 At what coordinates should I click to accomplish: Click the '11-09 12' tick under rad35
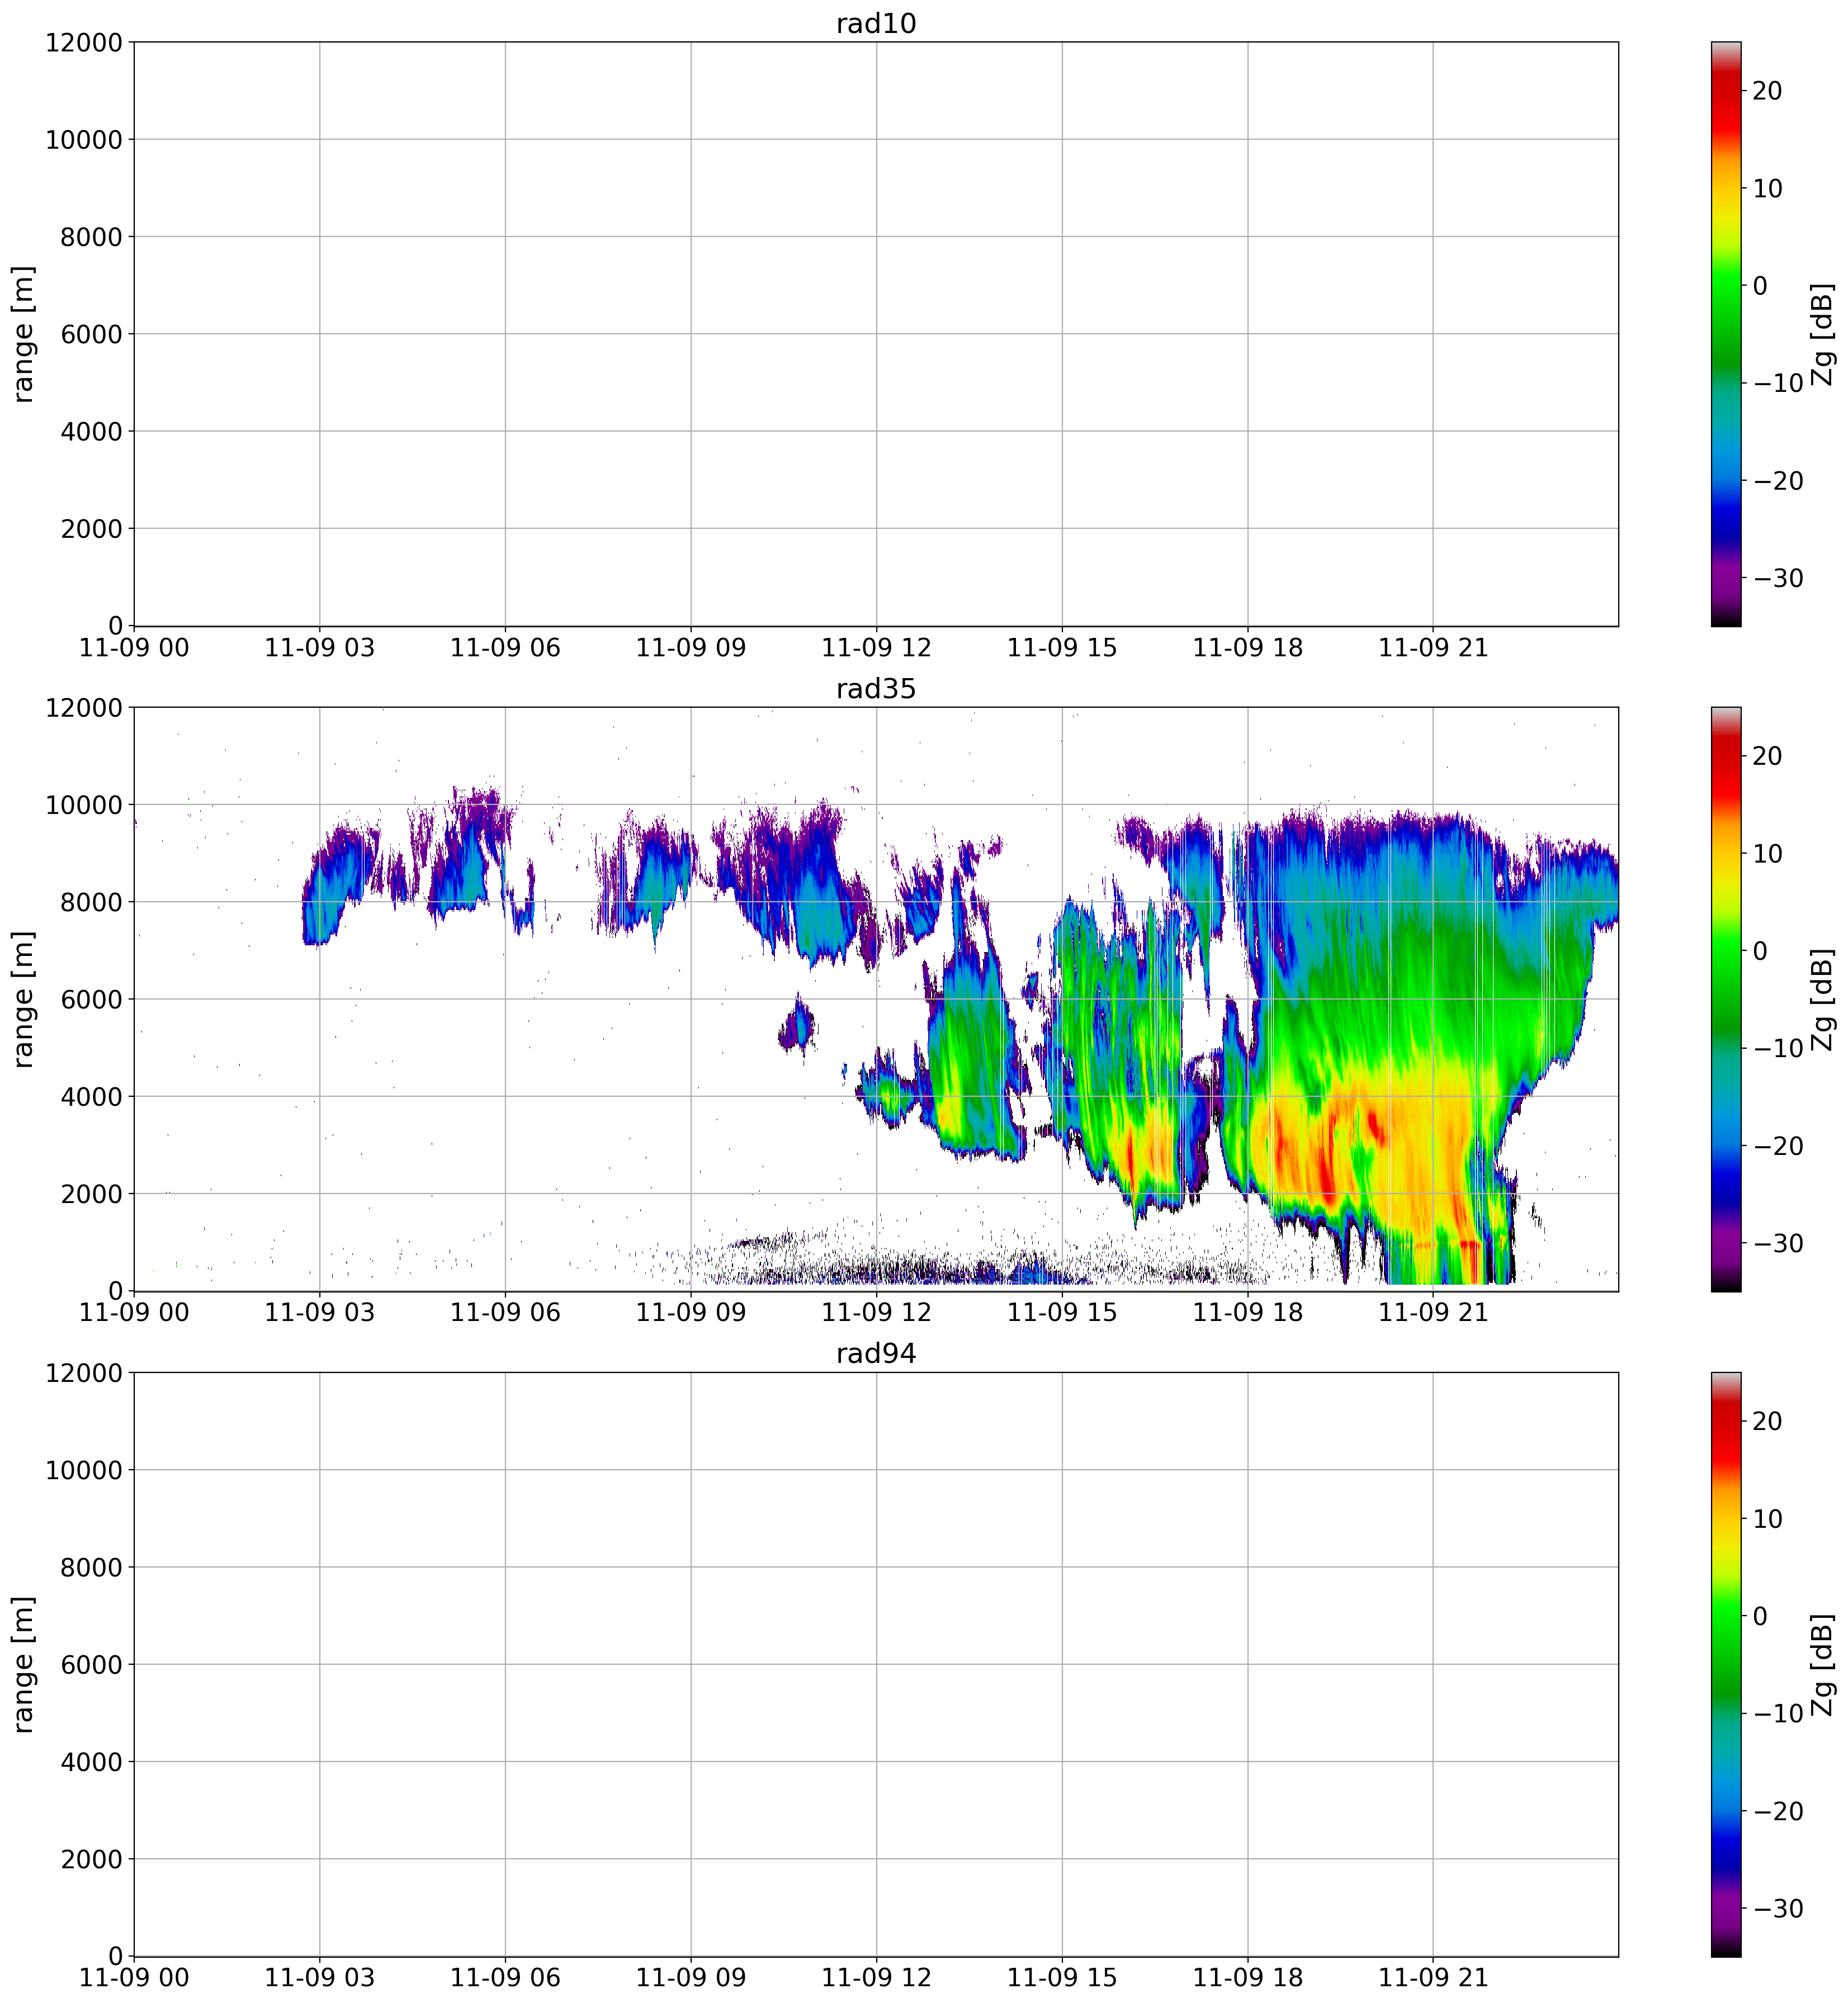pos(876,1313)
